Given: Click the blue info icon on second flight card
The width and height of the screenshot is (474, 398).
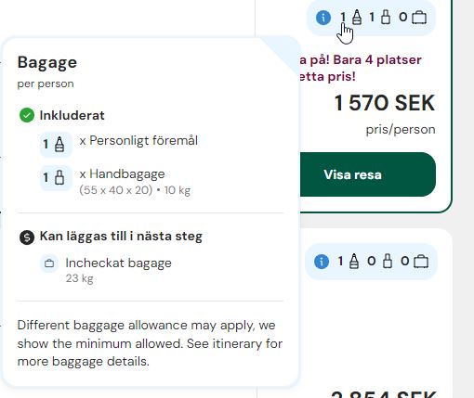Looking at the screenshot, I should 322,262.
